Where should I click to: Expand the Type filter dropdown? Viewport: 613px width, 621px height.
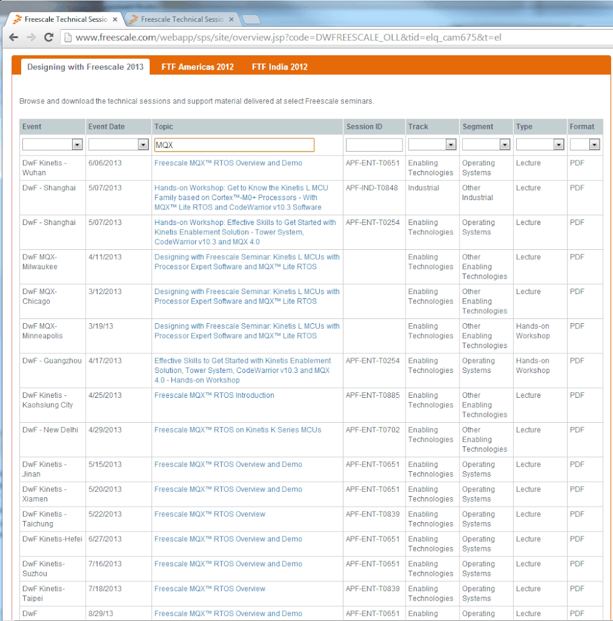[558, 144]
